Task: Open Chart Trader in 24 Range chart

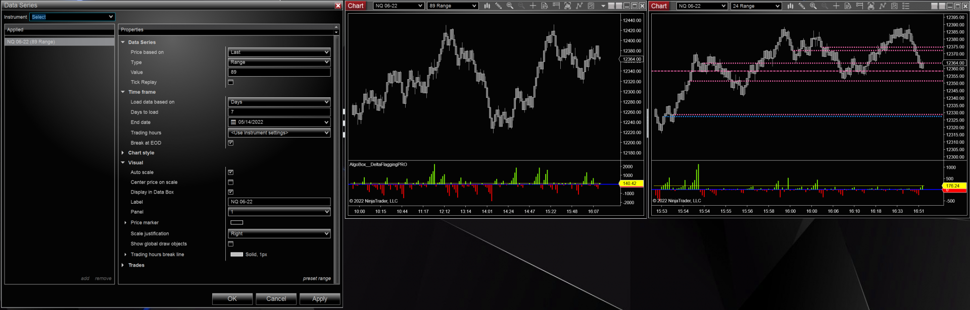Action: pyautogui.click(x=859, y=6)
